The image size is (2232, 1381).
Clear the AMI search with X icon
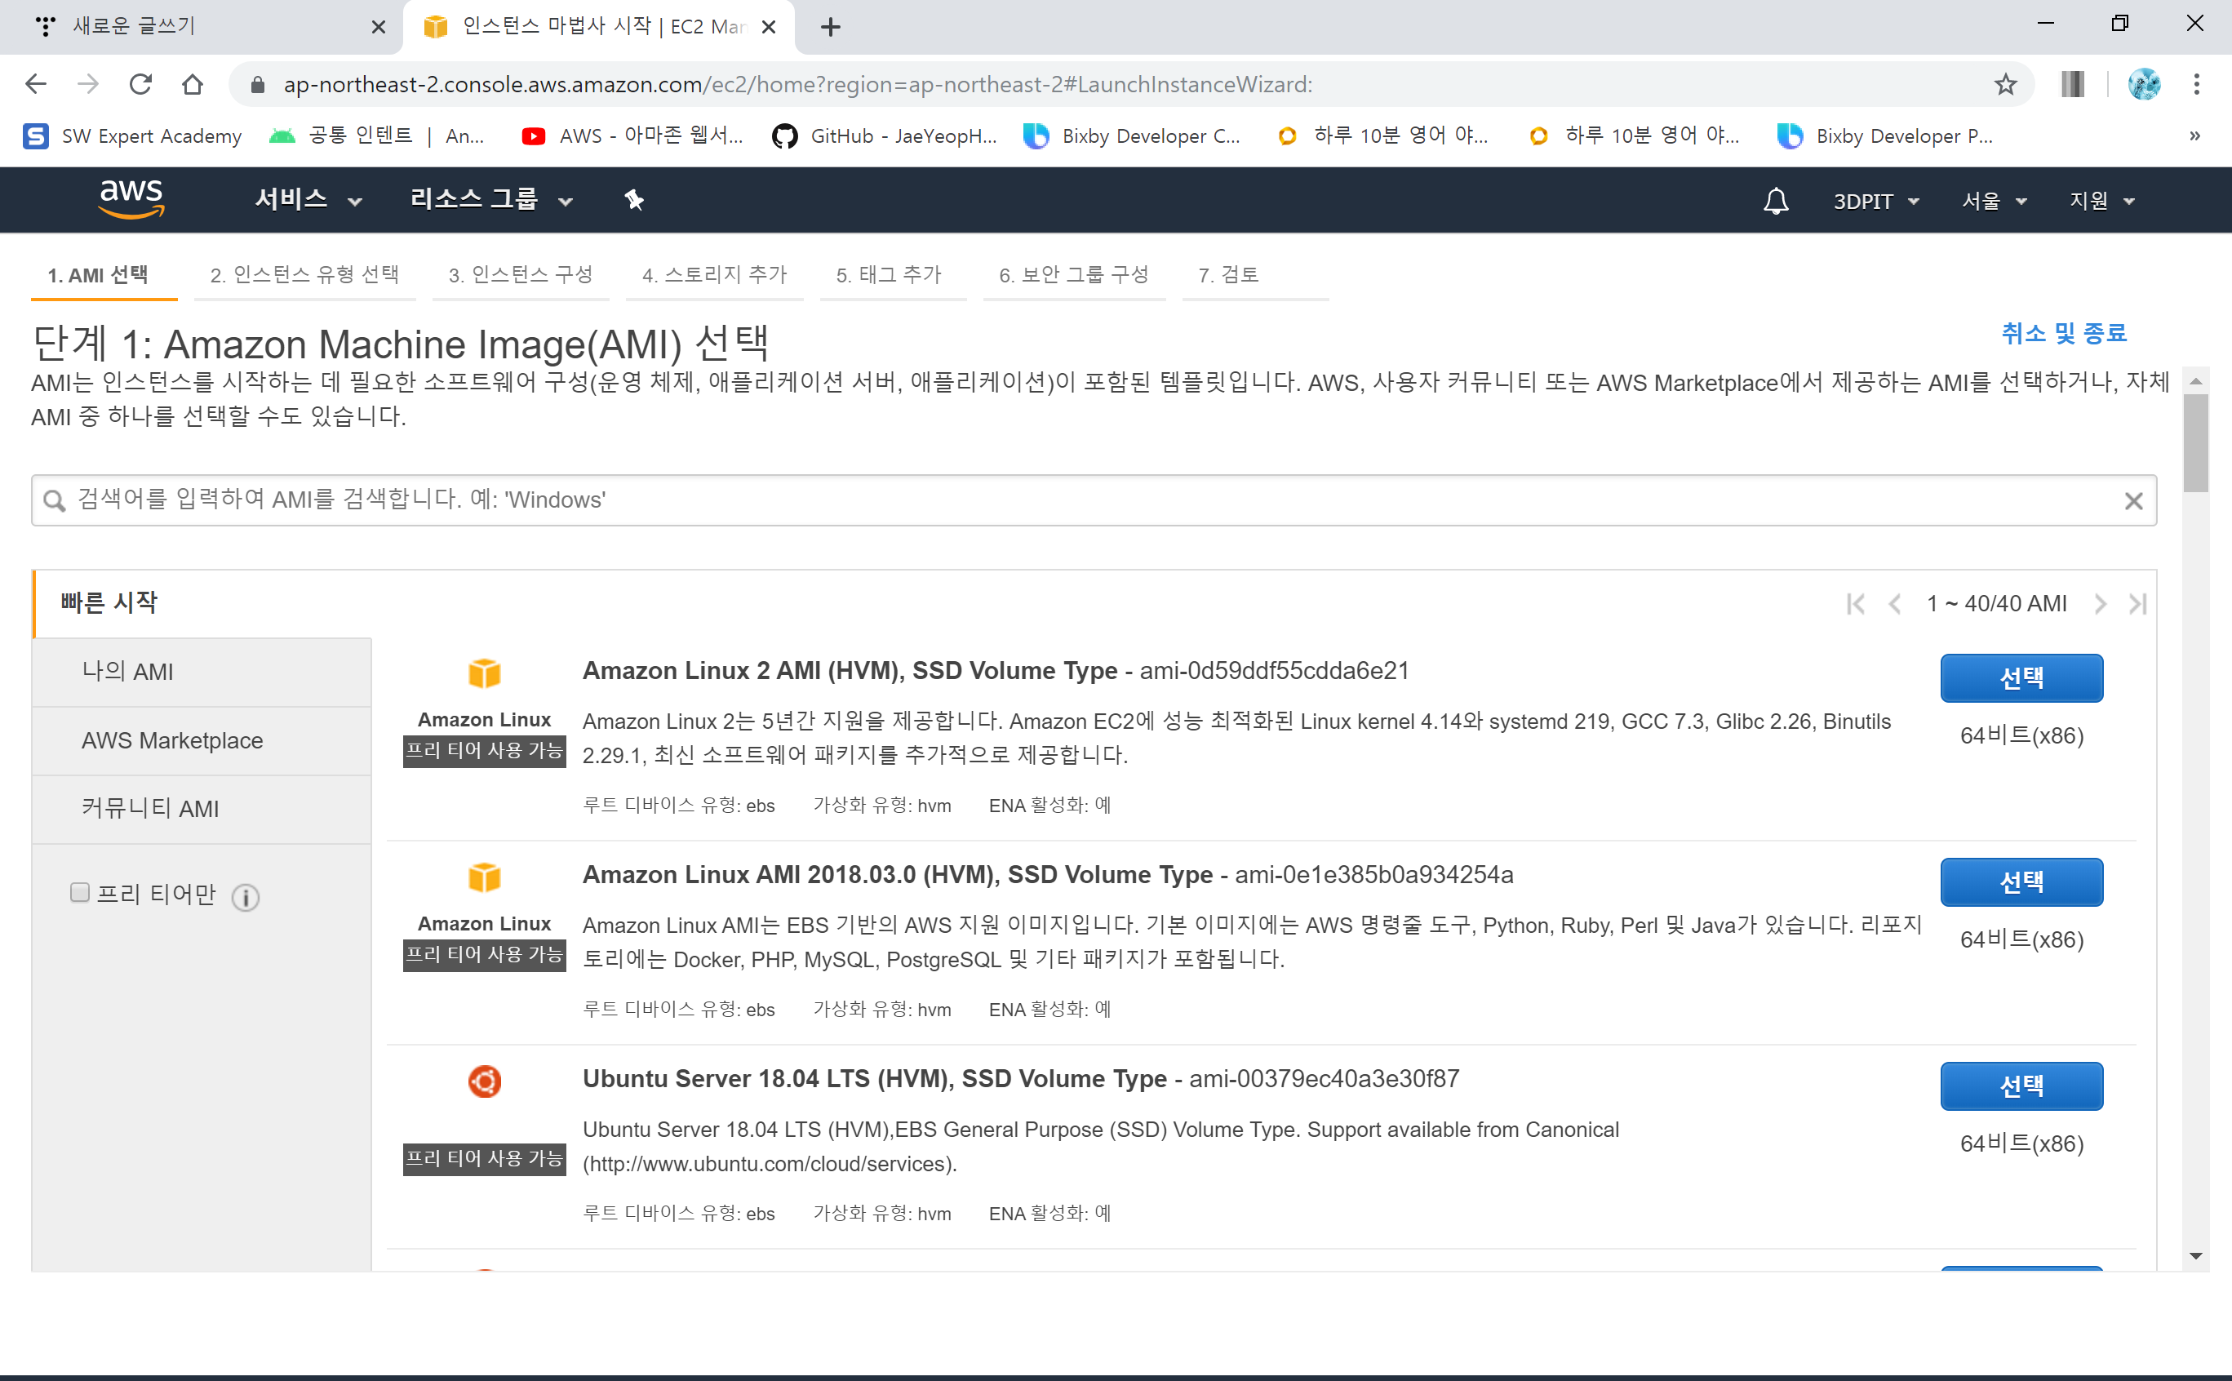click(x=2133, y=500)
